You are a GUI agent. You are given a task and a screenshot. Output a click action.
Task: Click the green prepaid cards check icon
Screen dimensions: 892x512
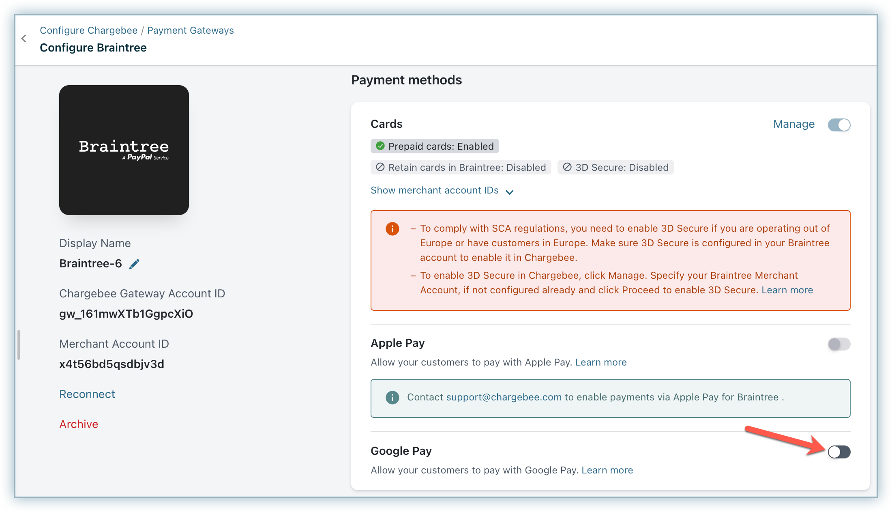[380, 146]
